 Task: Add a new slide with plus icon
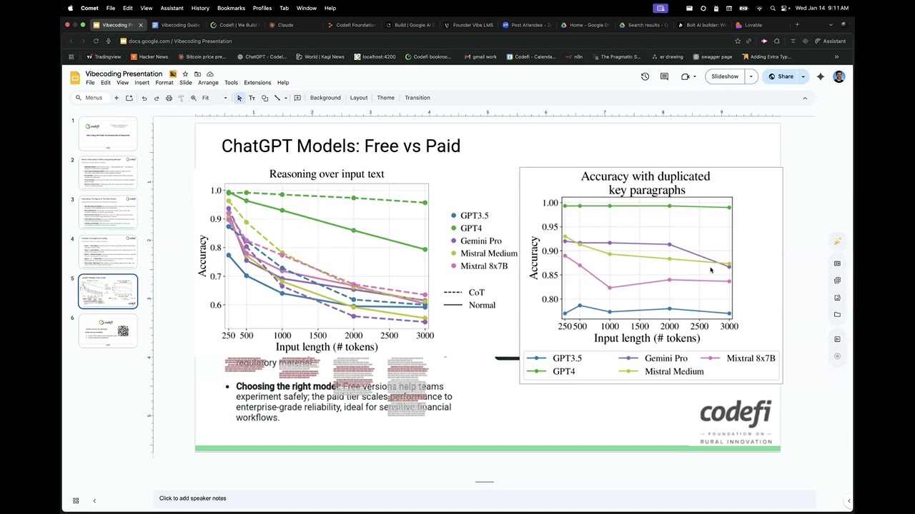tap(116, 98)
